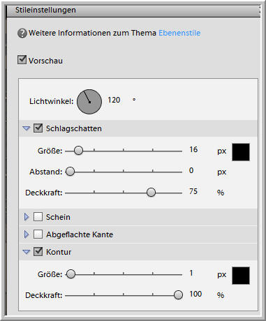Open the Kontur black color swatch

tap(241, 276)
